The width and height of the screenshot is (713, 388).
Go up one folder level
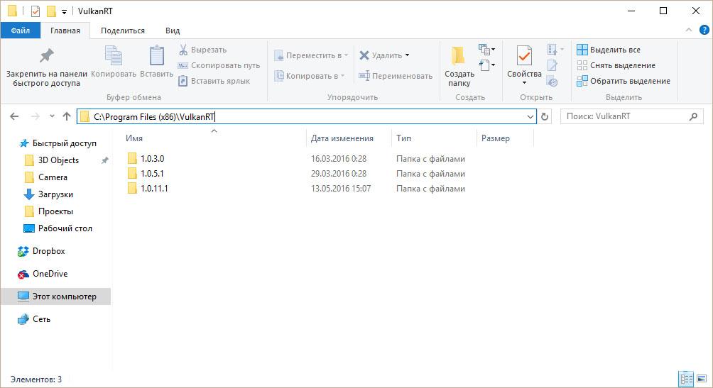(67, 116)
